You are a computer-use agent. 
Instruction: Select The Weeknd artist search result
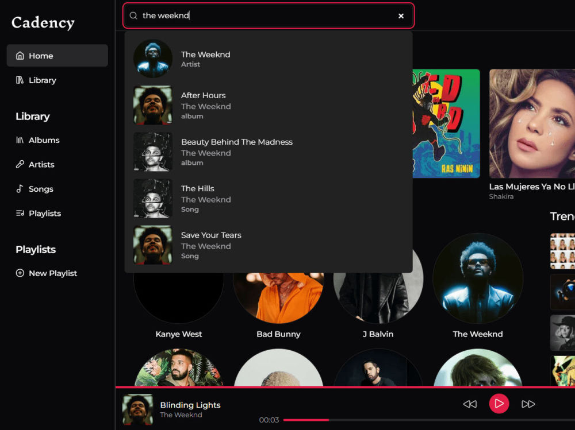click(269, 59)
